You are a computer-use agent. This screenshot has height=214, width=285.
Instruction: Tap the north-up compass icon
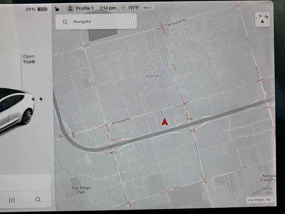pyautogui.click(x=262, y=19)
